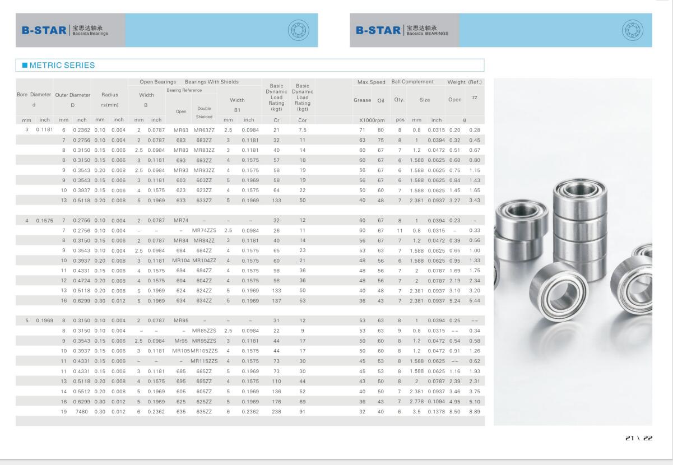This screenshot has height=465, width=673.
Task: Select the METRIC SERIES heading
Action: tap(62, 65)
